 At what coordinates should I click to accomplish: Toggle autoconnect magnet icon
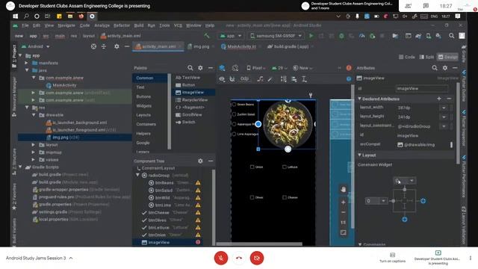(x=232, y=79)
